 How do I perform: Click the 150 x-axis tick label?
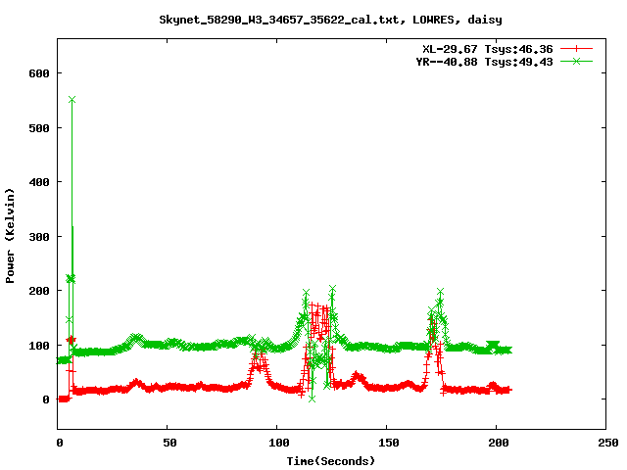coord(389,443)
